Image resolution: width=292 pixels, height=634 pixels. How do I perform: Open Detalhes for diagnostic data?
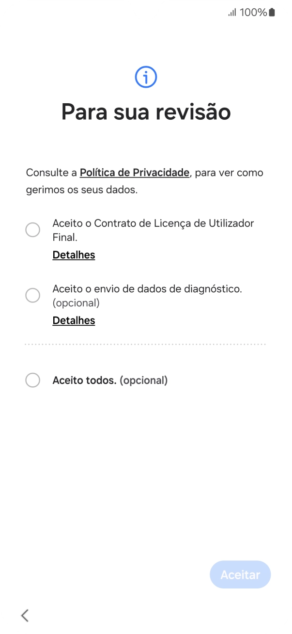[74, 320]
